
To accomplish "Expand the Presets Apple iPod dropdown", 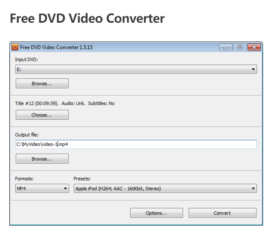I will [165, 188].
